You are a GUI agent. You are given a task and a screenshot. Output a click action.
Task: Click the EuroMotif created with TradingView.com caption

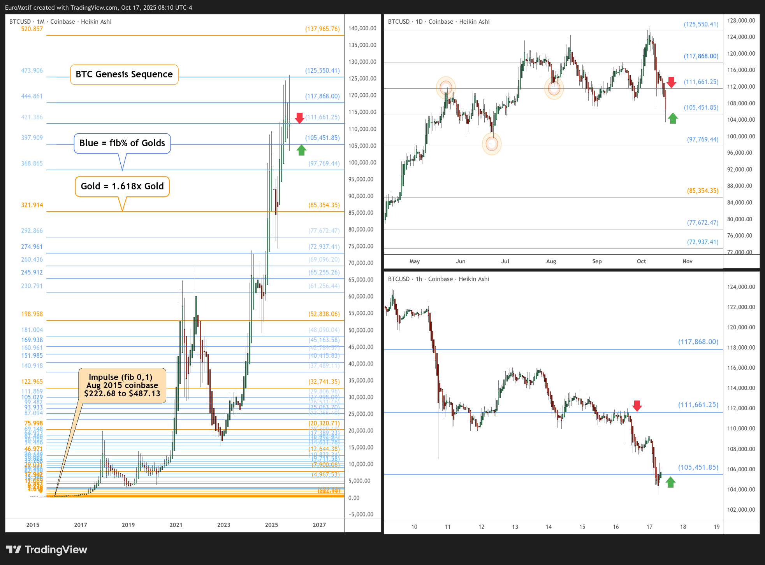click(98, 7)
